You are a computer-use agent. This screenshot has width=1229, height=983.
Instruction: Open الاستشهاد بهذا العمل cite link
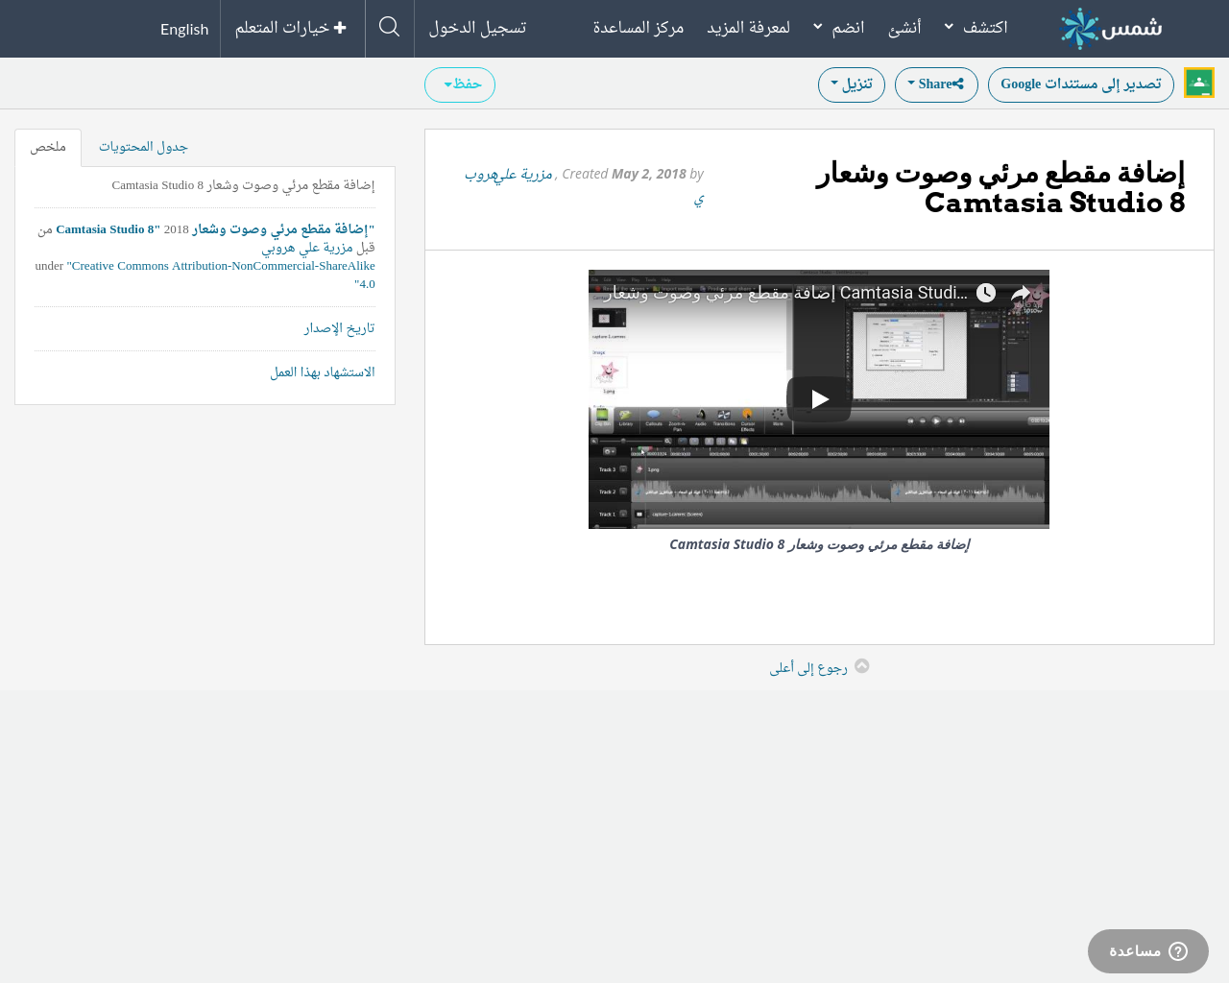coord(323,372)
